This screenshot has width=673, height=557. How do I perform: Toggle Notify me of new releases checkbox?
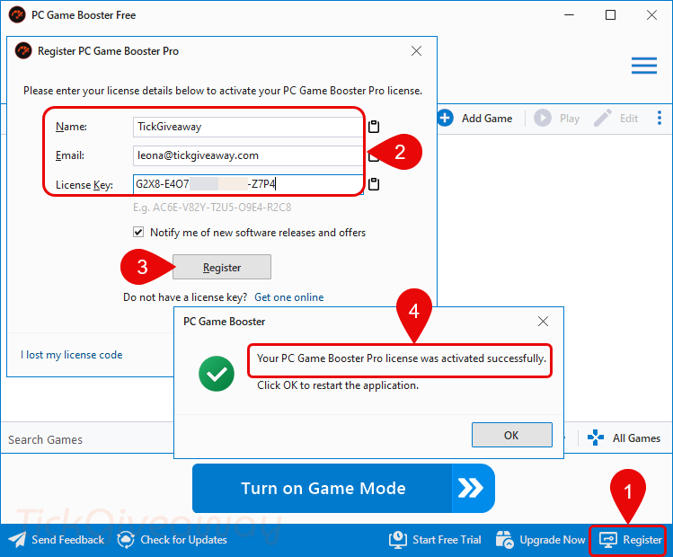click(x=138, y=232)
